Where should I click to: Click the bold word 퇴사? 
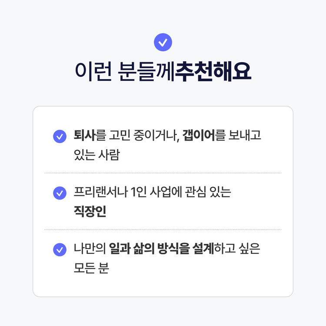coord(84,136)
